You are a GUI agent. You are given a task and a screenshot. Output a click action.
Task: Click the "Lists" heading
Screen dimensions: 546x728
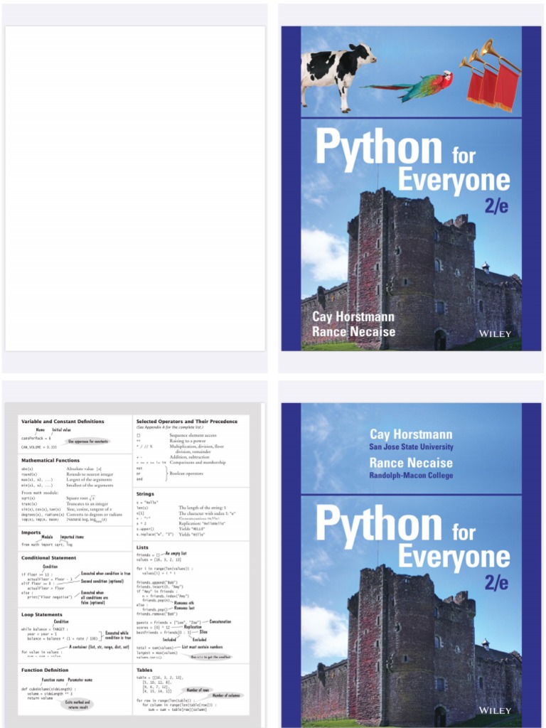click(142, 547)
